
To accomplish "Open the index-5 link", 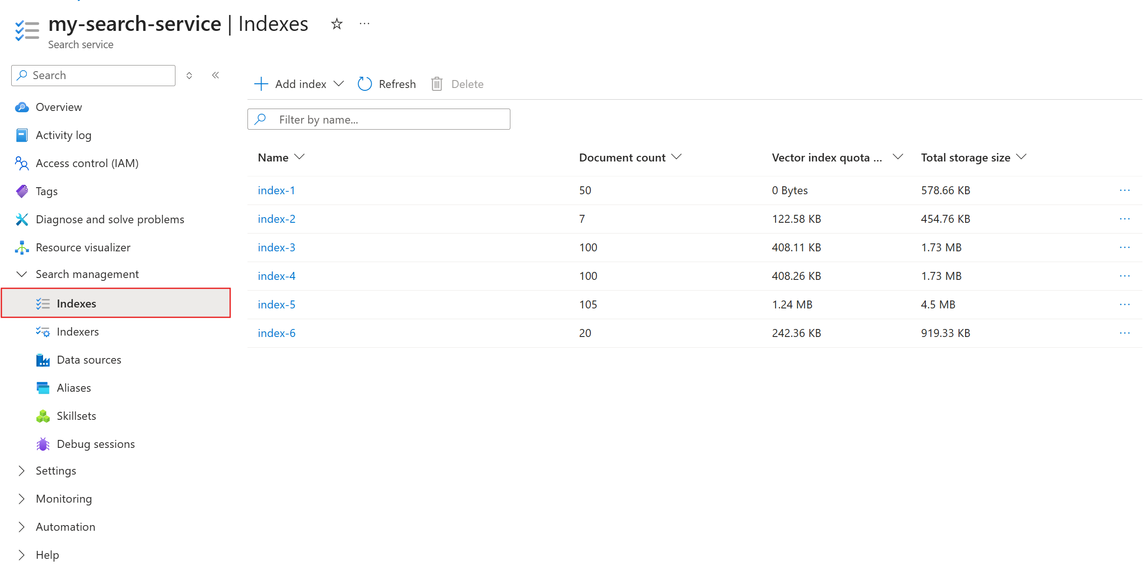I will point(276,305).
